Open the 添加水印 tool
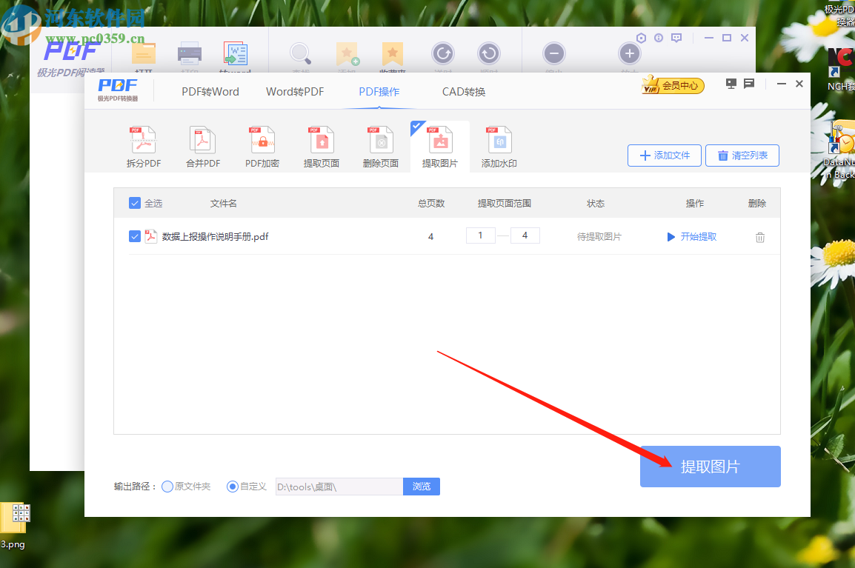Image resolution: width=855 pixels, height=568 pixels. pos(499,146)
